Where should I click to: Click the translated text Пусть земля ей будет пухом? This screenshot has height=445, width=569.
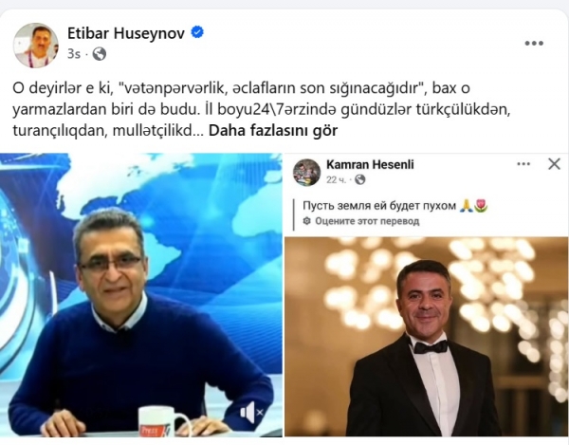[379, 206]
